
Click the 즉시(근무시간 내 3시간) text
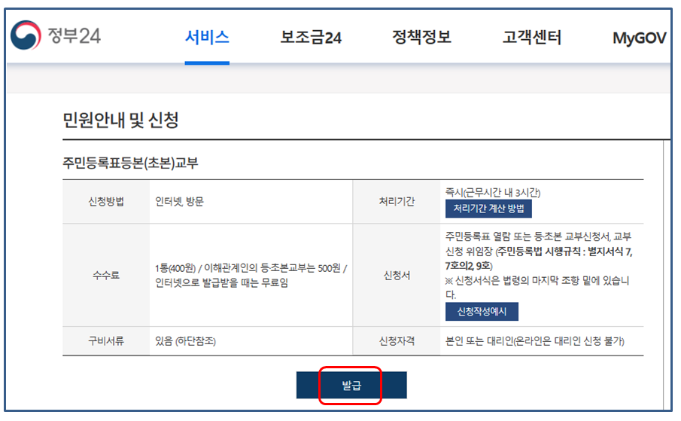click(493, 193)
